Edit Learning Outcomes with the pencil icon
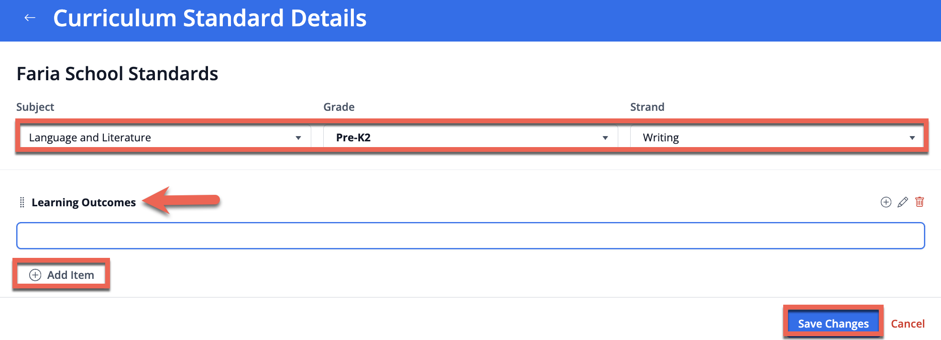 pyautogui.click(x=902, y=202)
